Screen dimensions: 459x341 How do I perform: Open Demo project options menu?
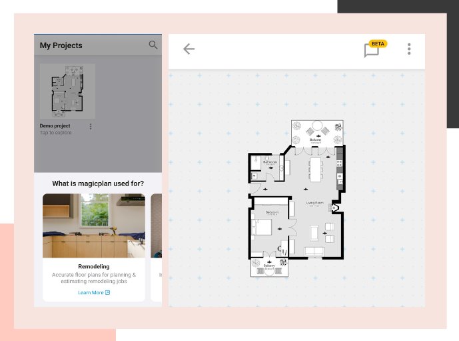tap(91, 126)
